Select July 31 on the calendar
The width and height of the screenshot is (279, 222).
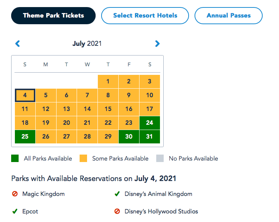click(x=150, y=137)
